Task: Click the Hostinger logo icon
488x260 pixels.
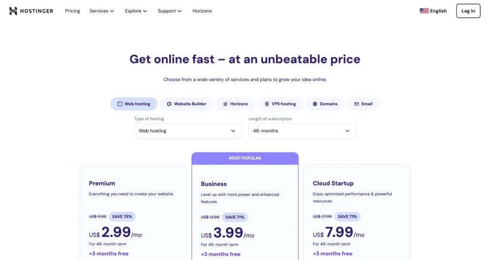Action: (13, 11)
